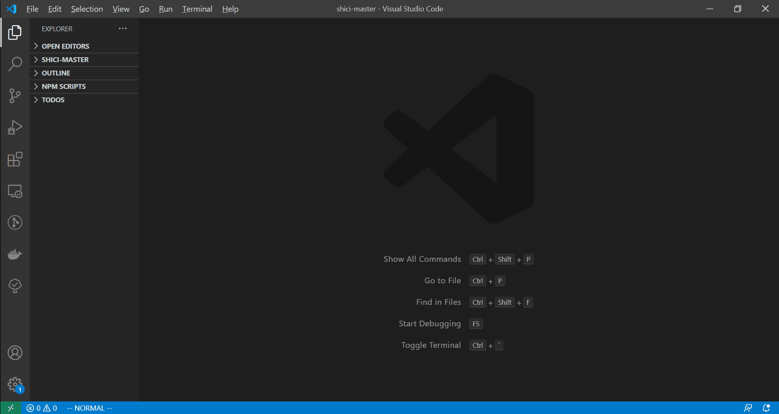779x414 pixels.
Task: Expand the NPM SCRIPTS section
Action: point(84,86)
